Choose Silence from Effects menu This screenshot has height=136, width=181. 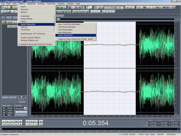click(36, 12)
